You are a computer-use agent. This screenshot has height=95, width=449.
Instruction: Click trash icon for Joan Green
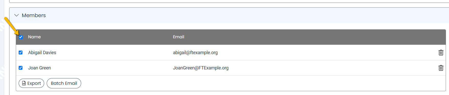[x=441, y=68]
